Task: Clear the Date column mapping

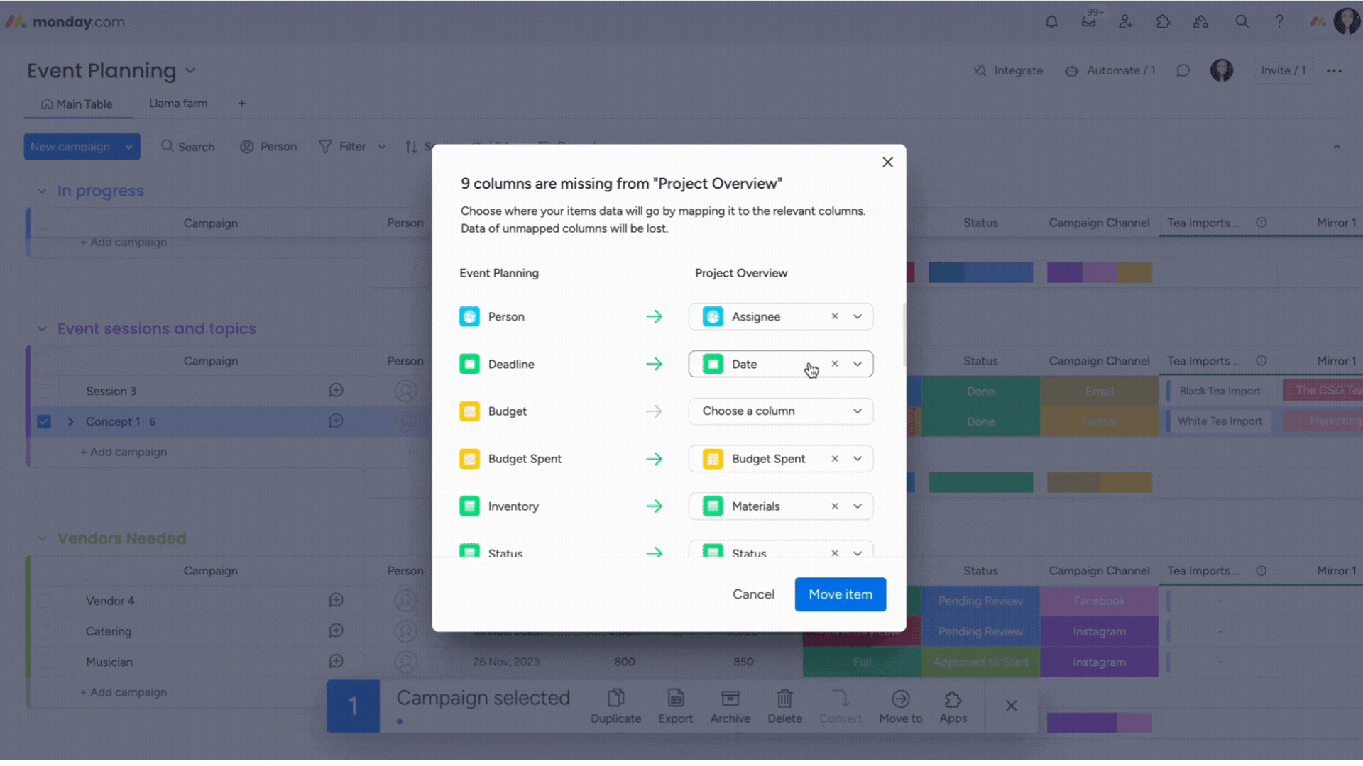Action: (835, 364)
